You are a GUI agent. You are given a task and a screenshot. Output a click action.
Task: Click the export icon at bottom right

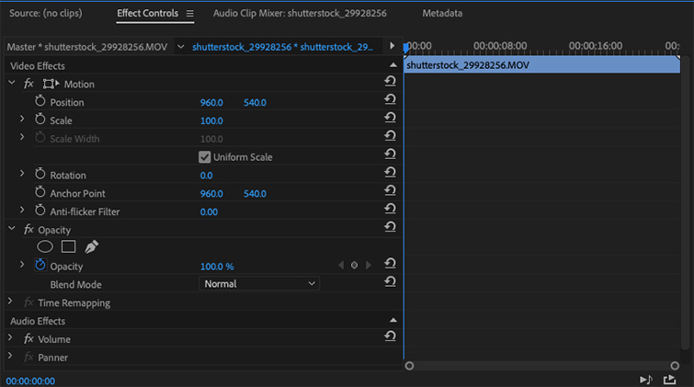pos(669,380)
